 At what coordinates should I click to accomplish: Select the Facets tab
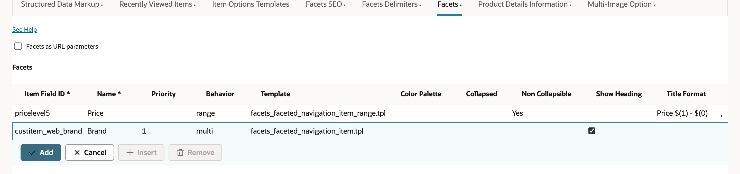click(x=449, y=4)
